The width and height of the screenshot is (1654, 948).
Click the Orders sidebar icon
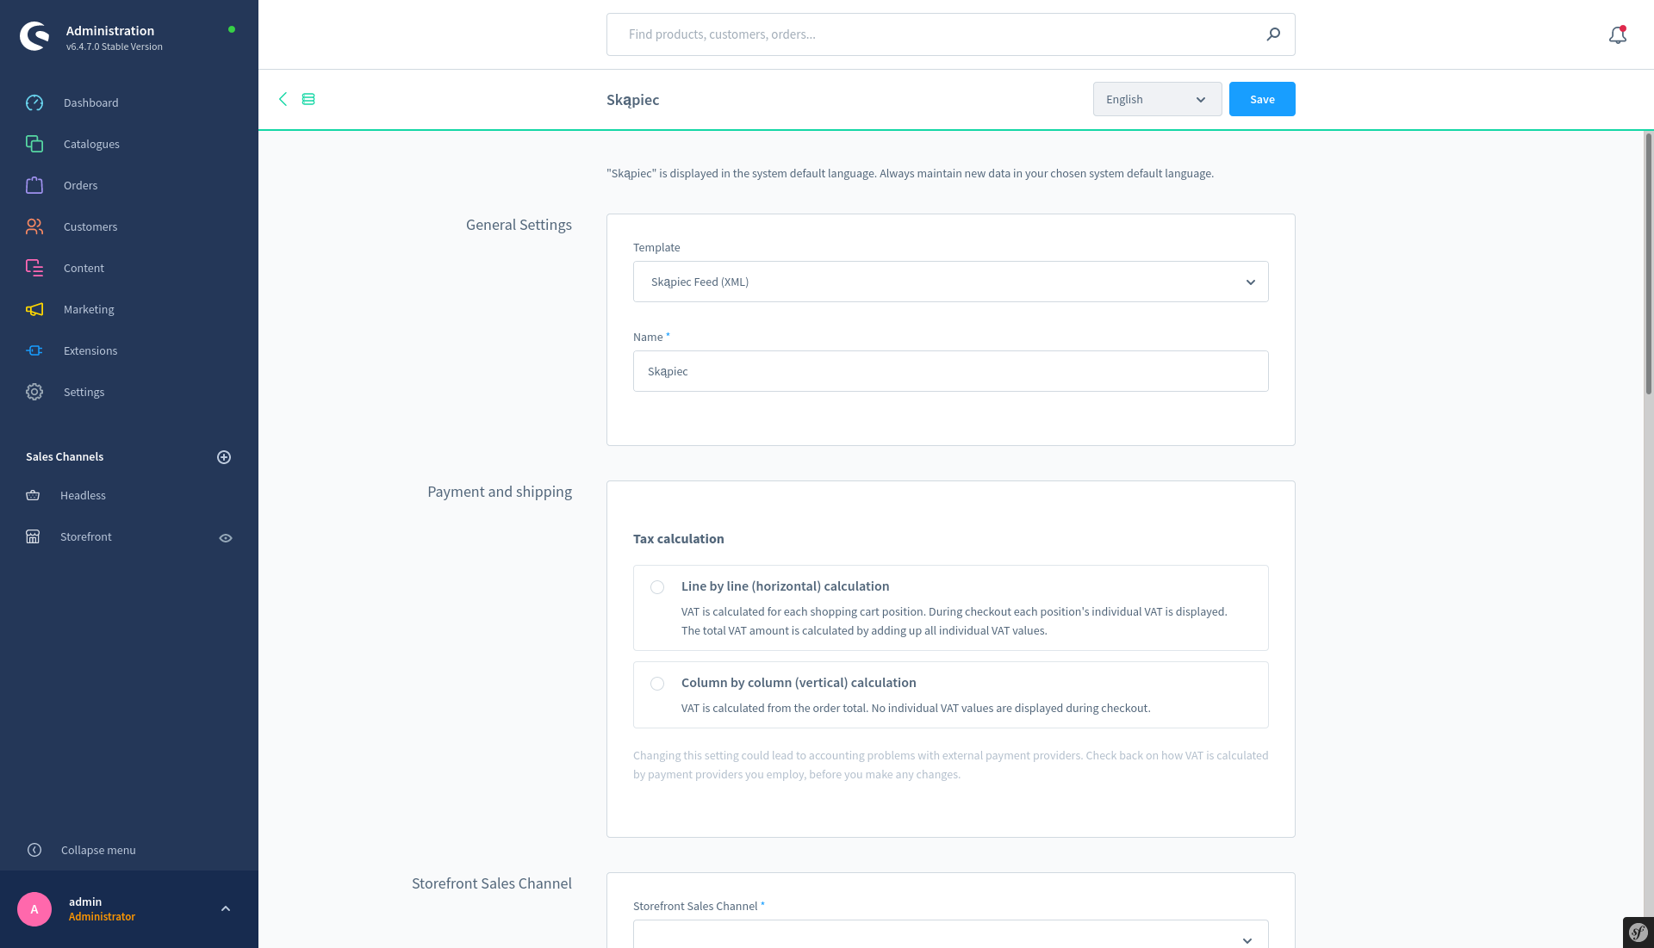pos(34,185)
